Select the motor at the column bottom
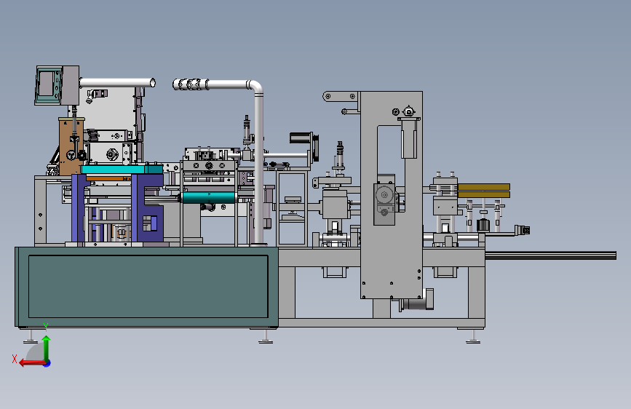The height and width of the screenshot is (409, 631). [416, 301]
